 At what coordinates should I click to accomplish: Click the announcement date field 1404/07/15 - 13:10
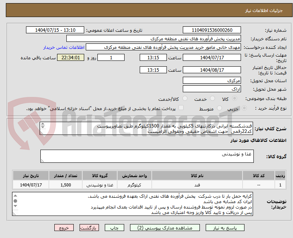tap(55, 30)
